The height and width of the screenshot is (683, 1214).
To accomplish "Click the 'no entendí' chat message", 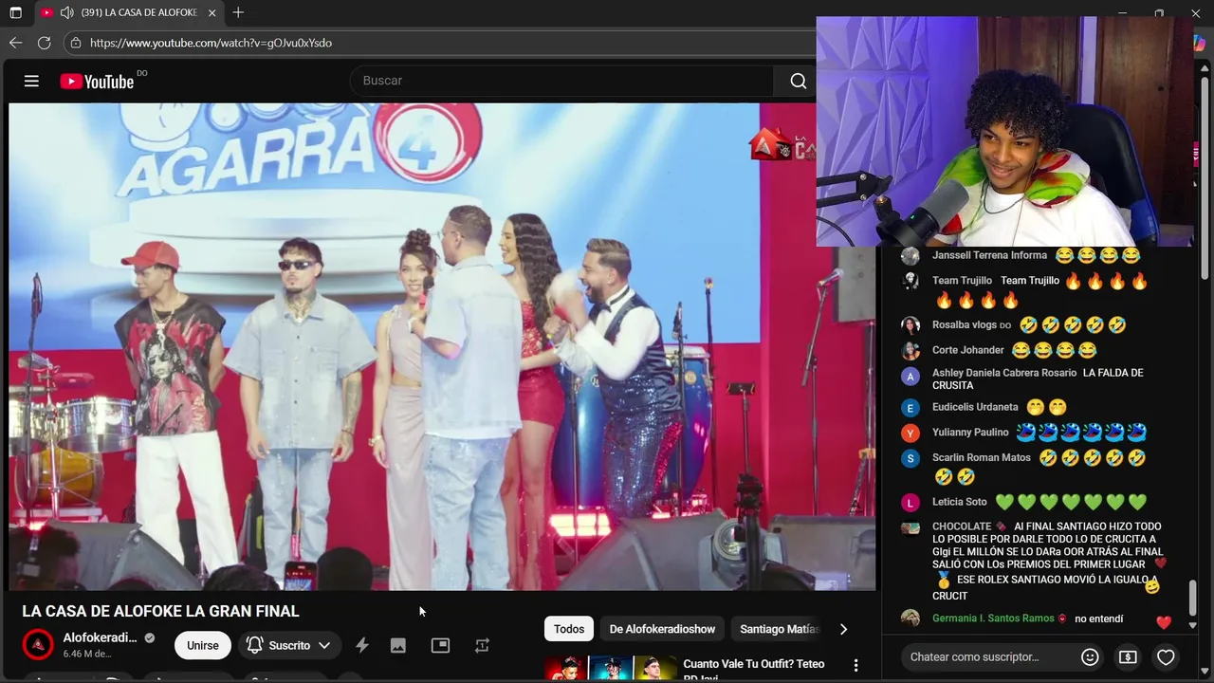I will pyautogui.click(x=1098, y=618).
